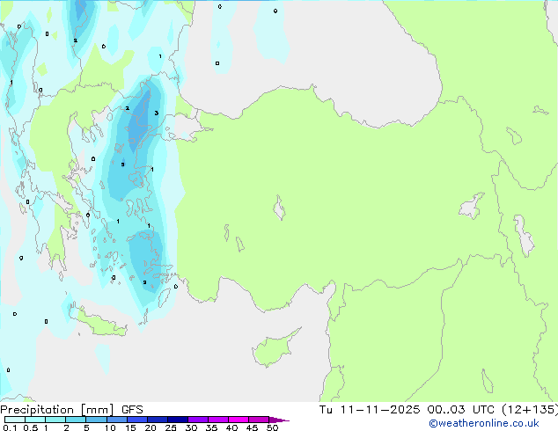Pick the 40–45 mm magenta legend swatch

point(239,420)
